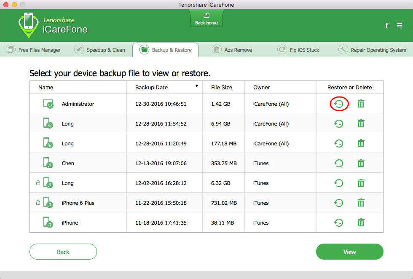Delete the Chen backup
Screen dimensions: 413x279
[x=361, y=163]
